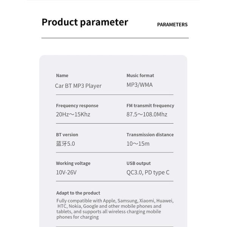The image size is (227, 227).
Task: Click the 'BT version' label
Action: coord(67,135)
